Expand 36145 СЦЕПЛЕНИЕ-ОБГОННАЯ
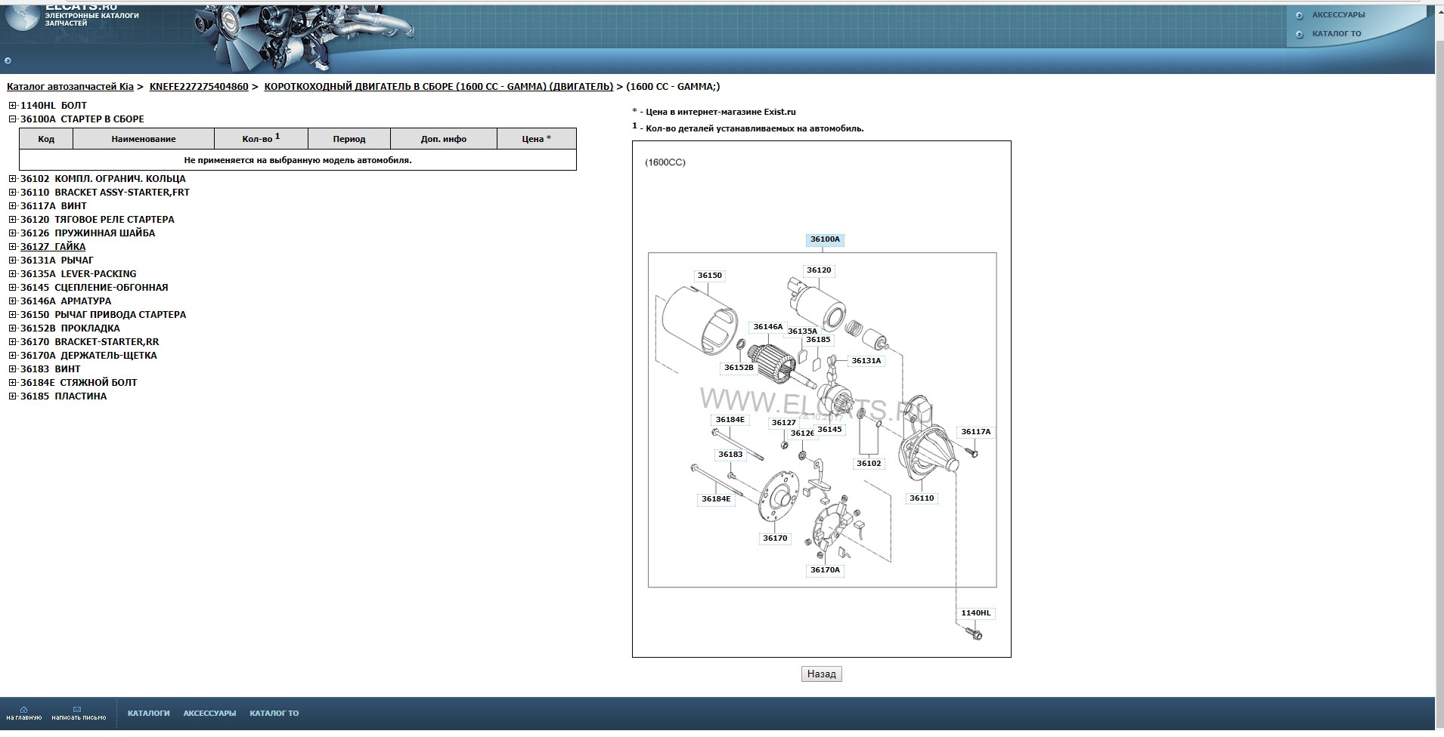Image resolution: width=1444 pixels, height=737 pixels. tap(12, 288)
